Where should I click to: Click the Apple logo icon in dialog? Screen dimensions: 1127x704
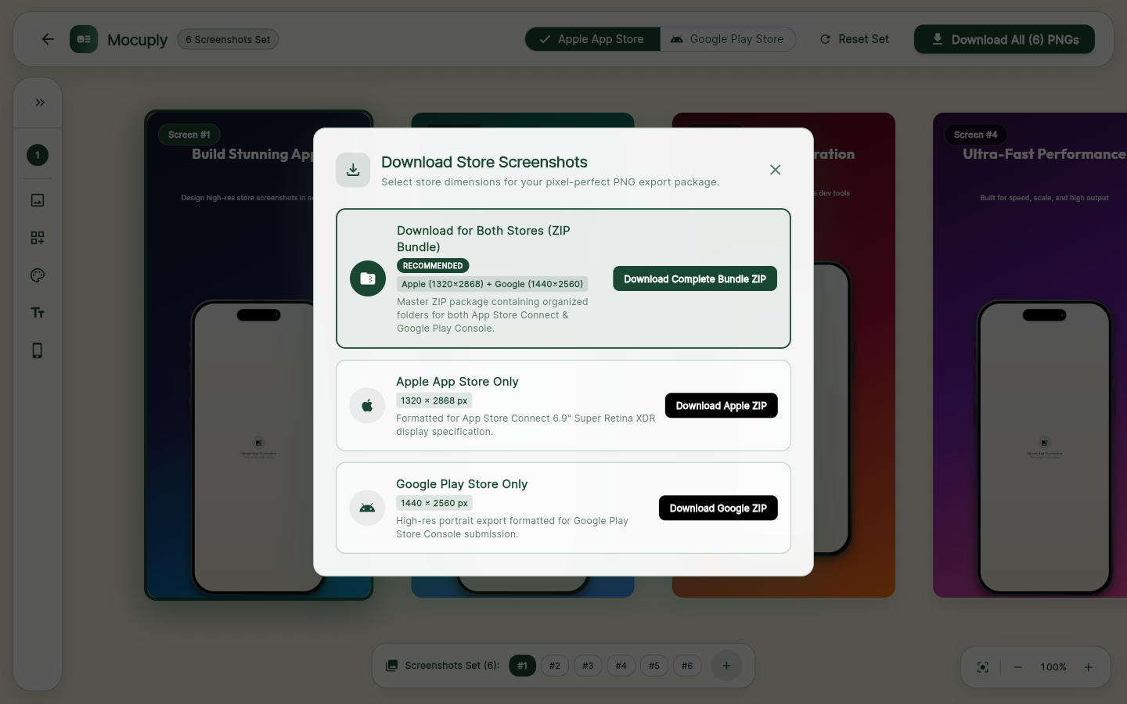pyautogui.click(x=367, y=405)
